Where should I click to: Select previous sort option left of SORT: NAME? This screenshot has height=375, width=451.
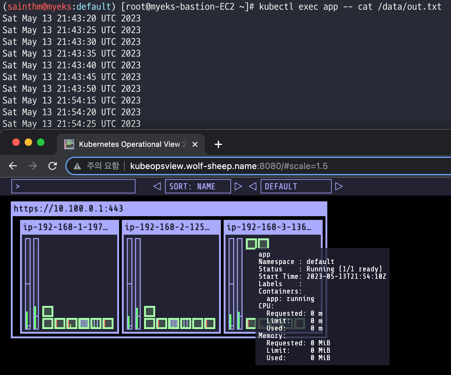coord(157,186)
